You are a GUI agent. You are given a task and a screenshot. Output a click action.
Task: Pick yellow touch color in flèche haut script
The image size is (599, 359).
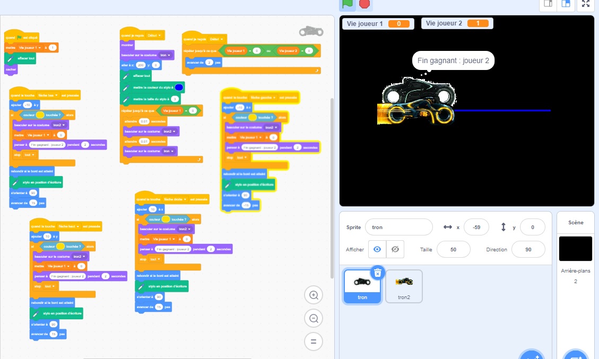(60, 247)
